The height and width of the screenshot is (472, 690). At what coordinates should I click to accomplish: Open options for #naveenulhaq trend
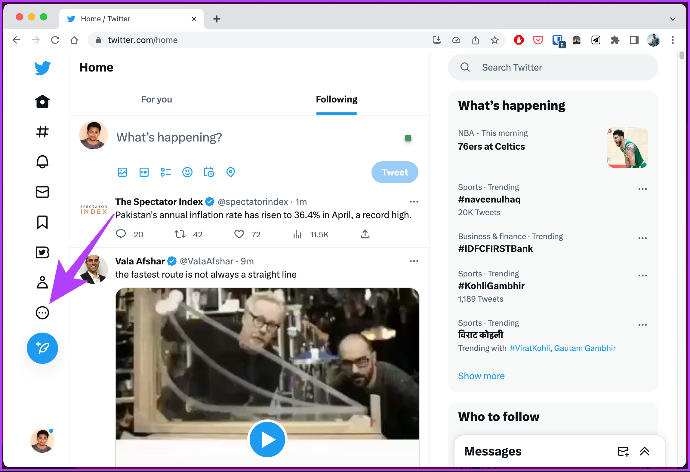[642, 189]
